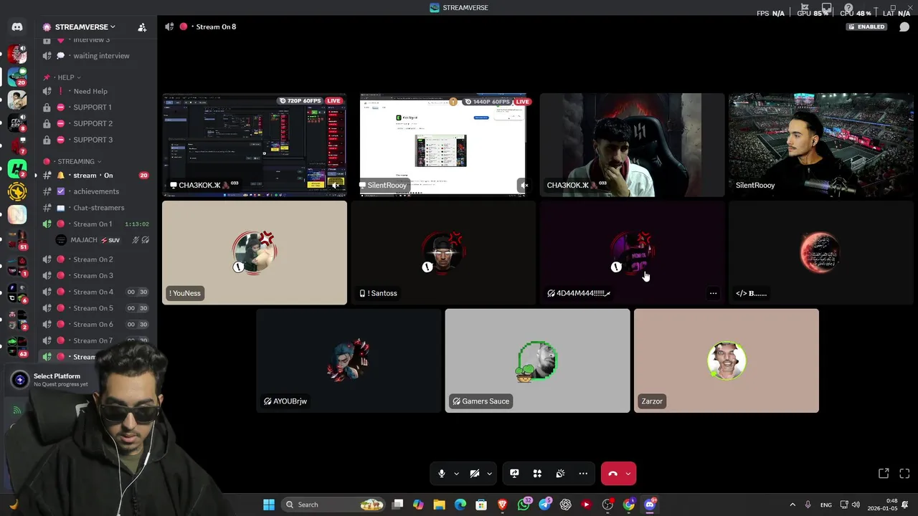Open the STREAMVERSE server dropdown menu
918x516 pixels.
[85, 27]
